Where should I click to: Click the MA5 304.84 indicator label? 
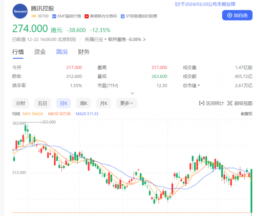33,114
